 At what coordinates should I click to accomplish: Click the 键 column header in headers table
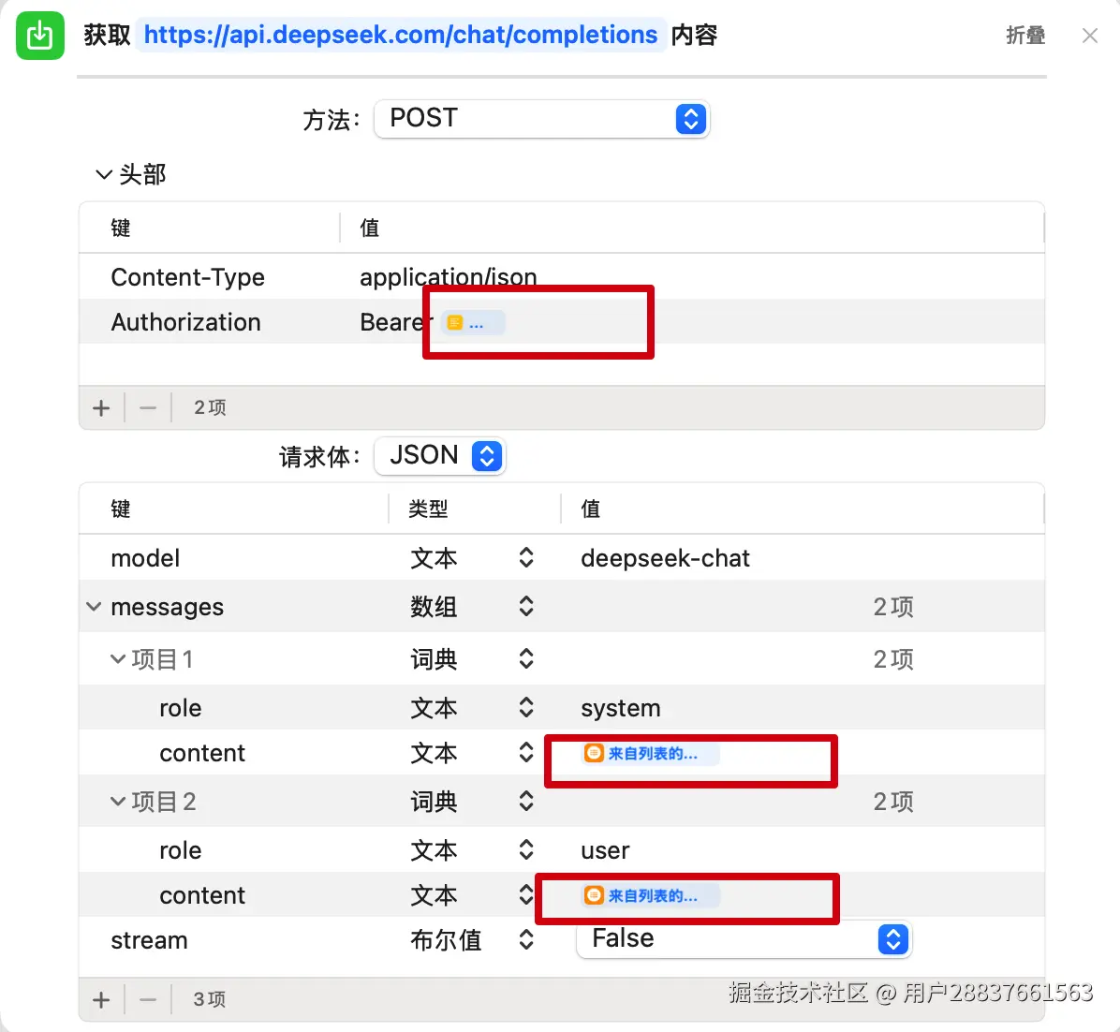pos(120,228)
